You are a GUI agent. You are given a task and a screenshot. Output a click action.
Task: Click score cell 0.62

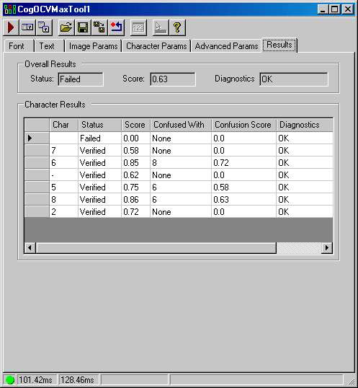coord(135,175)
